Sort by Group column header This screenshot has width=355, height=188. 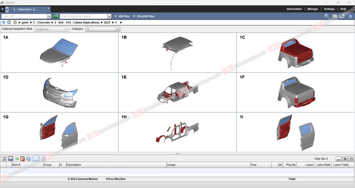click(51, 165)
